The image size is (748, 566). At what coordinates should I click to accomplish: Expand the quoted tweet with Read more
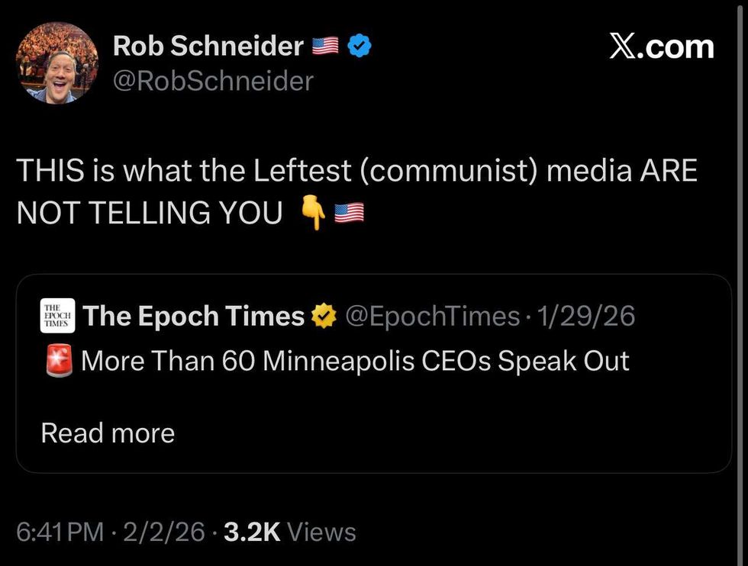point(107,433)
